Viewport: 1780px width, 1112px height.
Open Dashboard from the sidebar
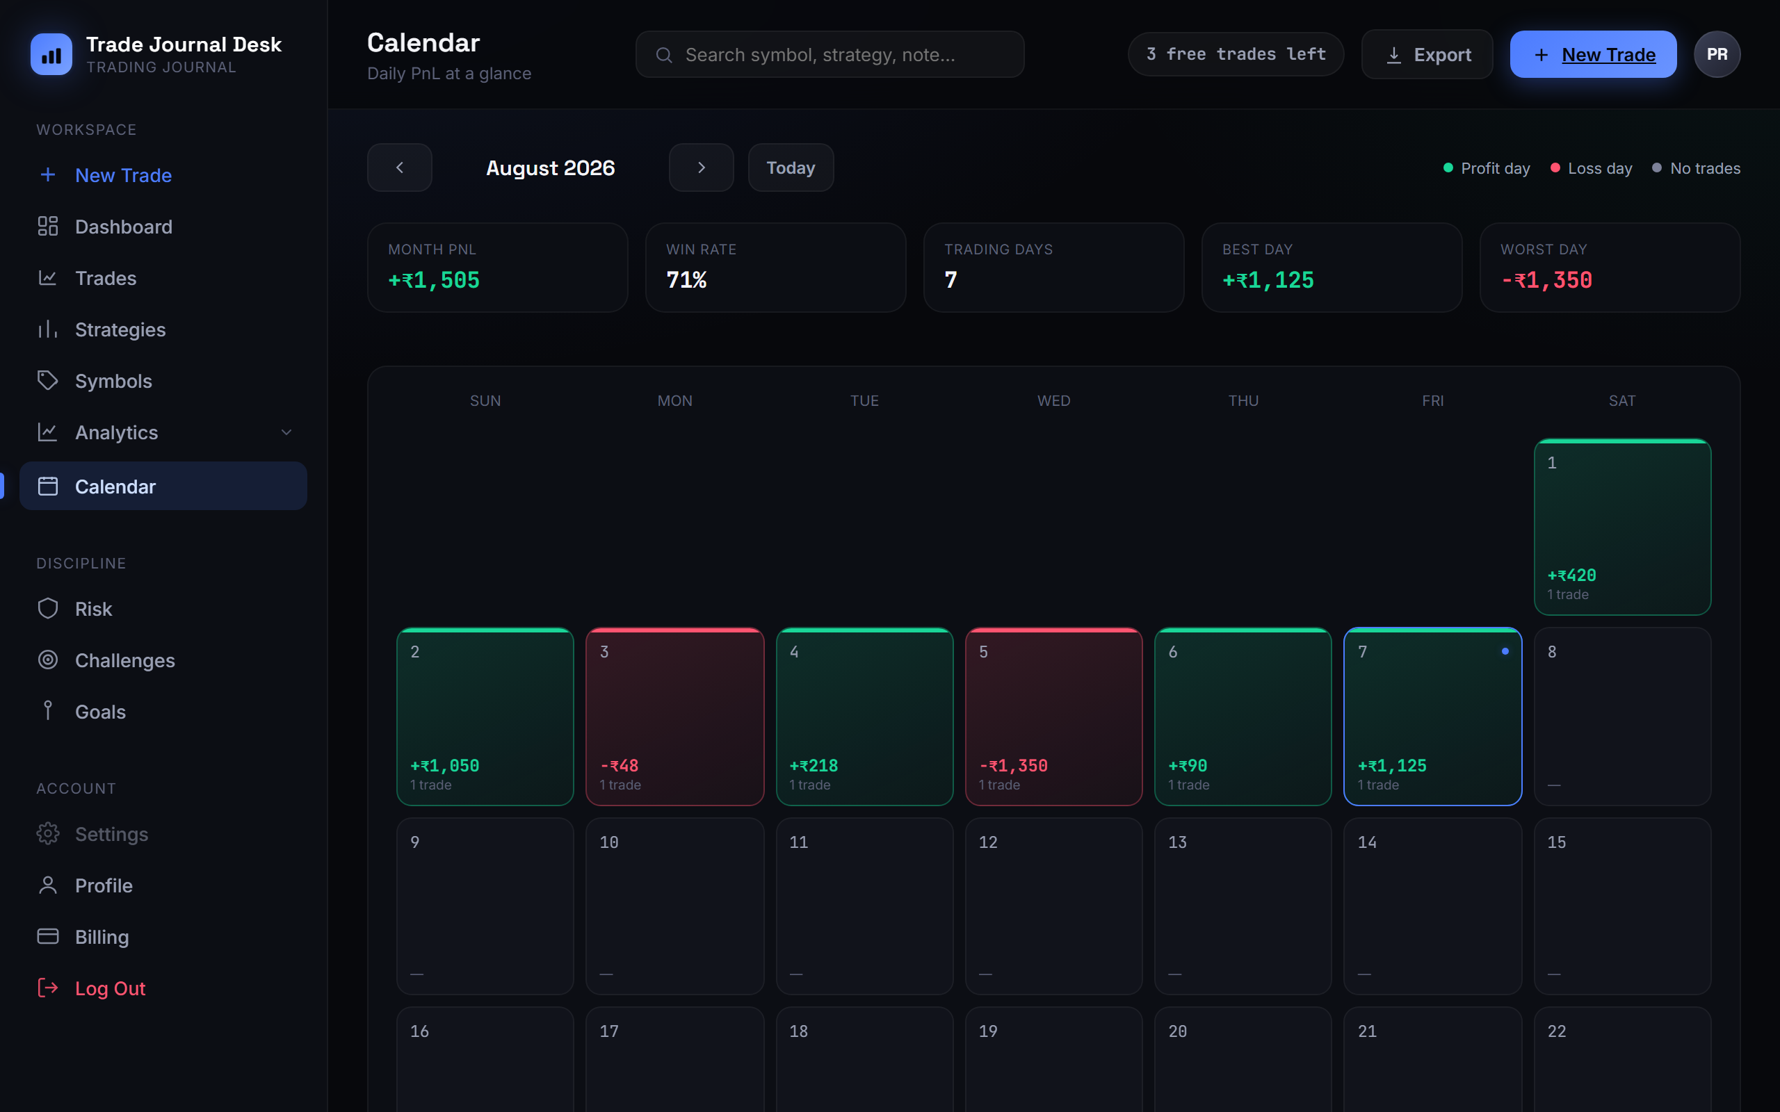tap(163, 227)
